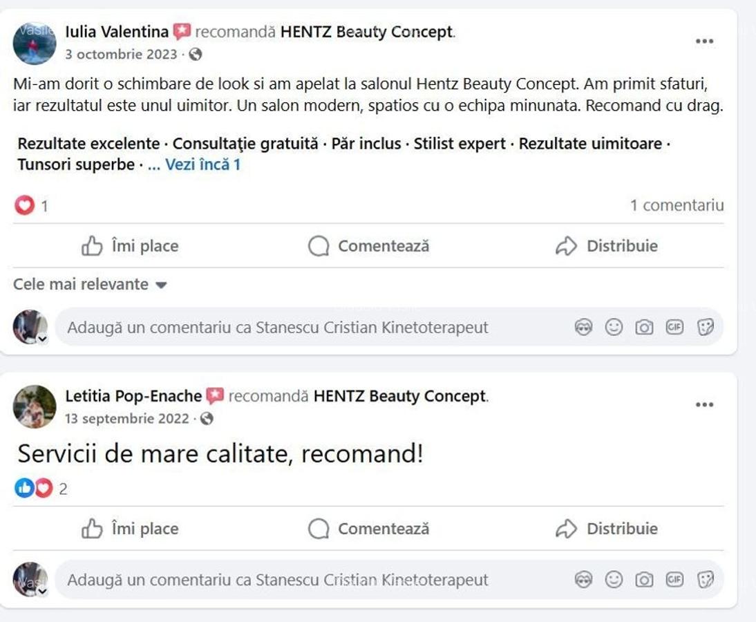Open sticker selector under Letitia's review
This screenshot has height=622, width=756.
[705, 579]
